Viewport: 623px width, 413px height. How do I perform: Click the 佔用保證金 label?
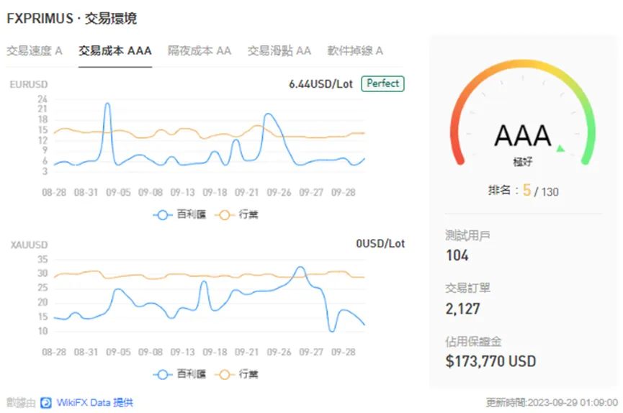click(473, 342)
